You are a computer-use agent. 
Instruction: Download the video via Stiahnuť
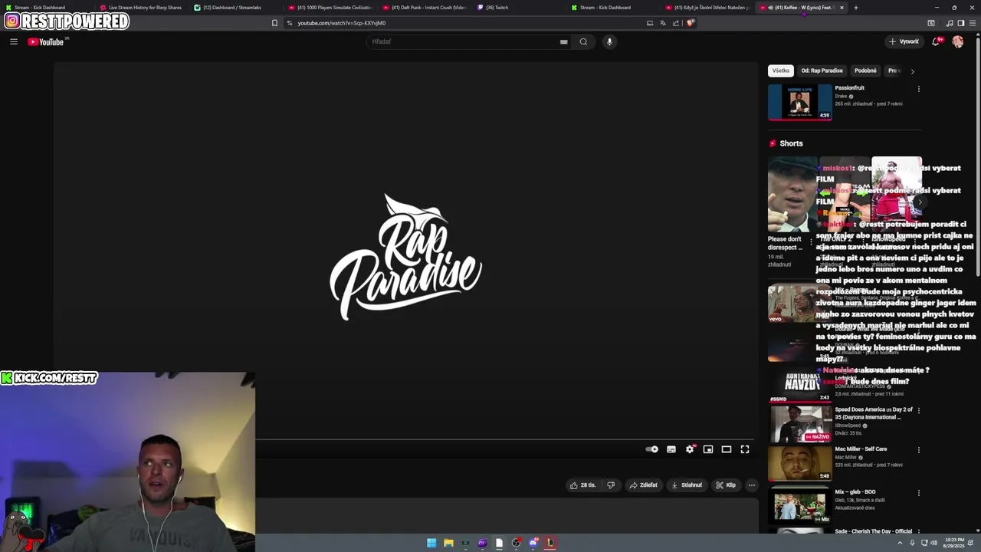[686, 485]
